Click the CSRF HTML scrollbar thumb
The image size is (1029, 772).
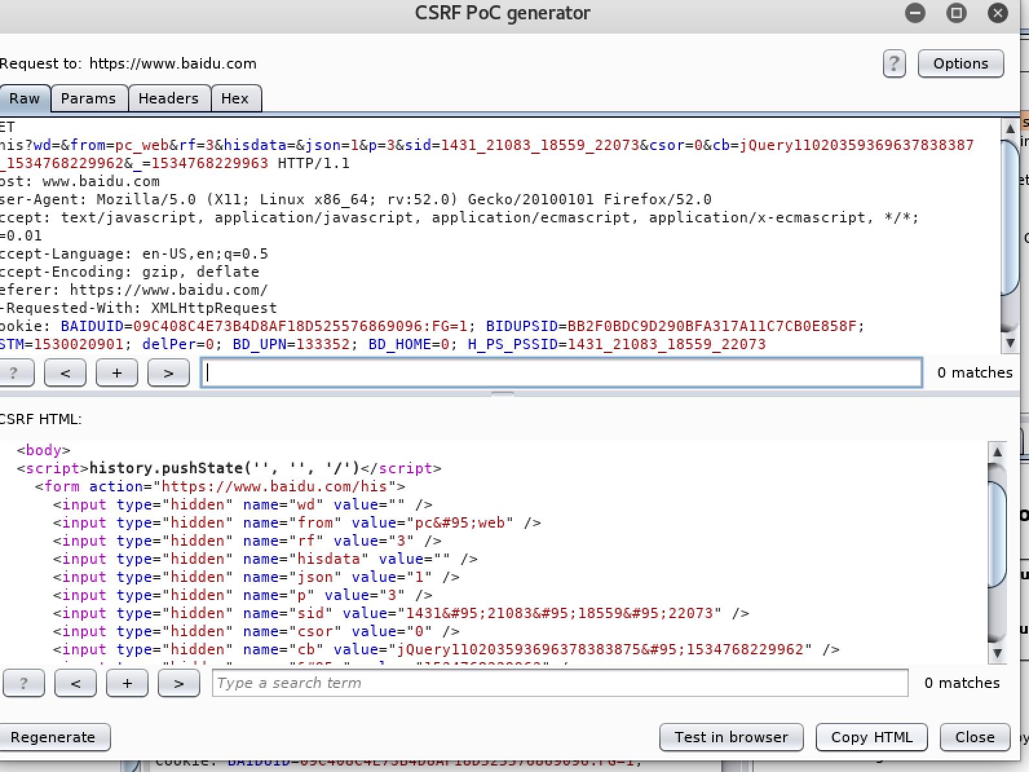[997, 535]
